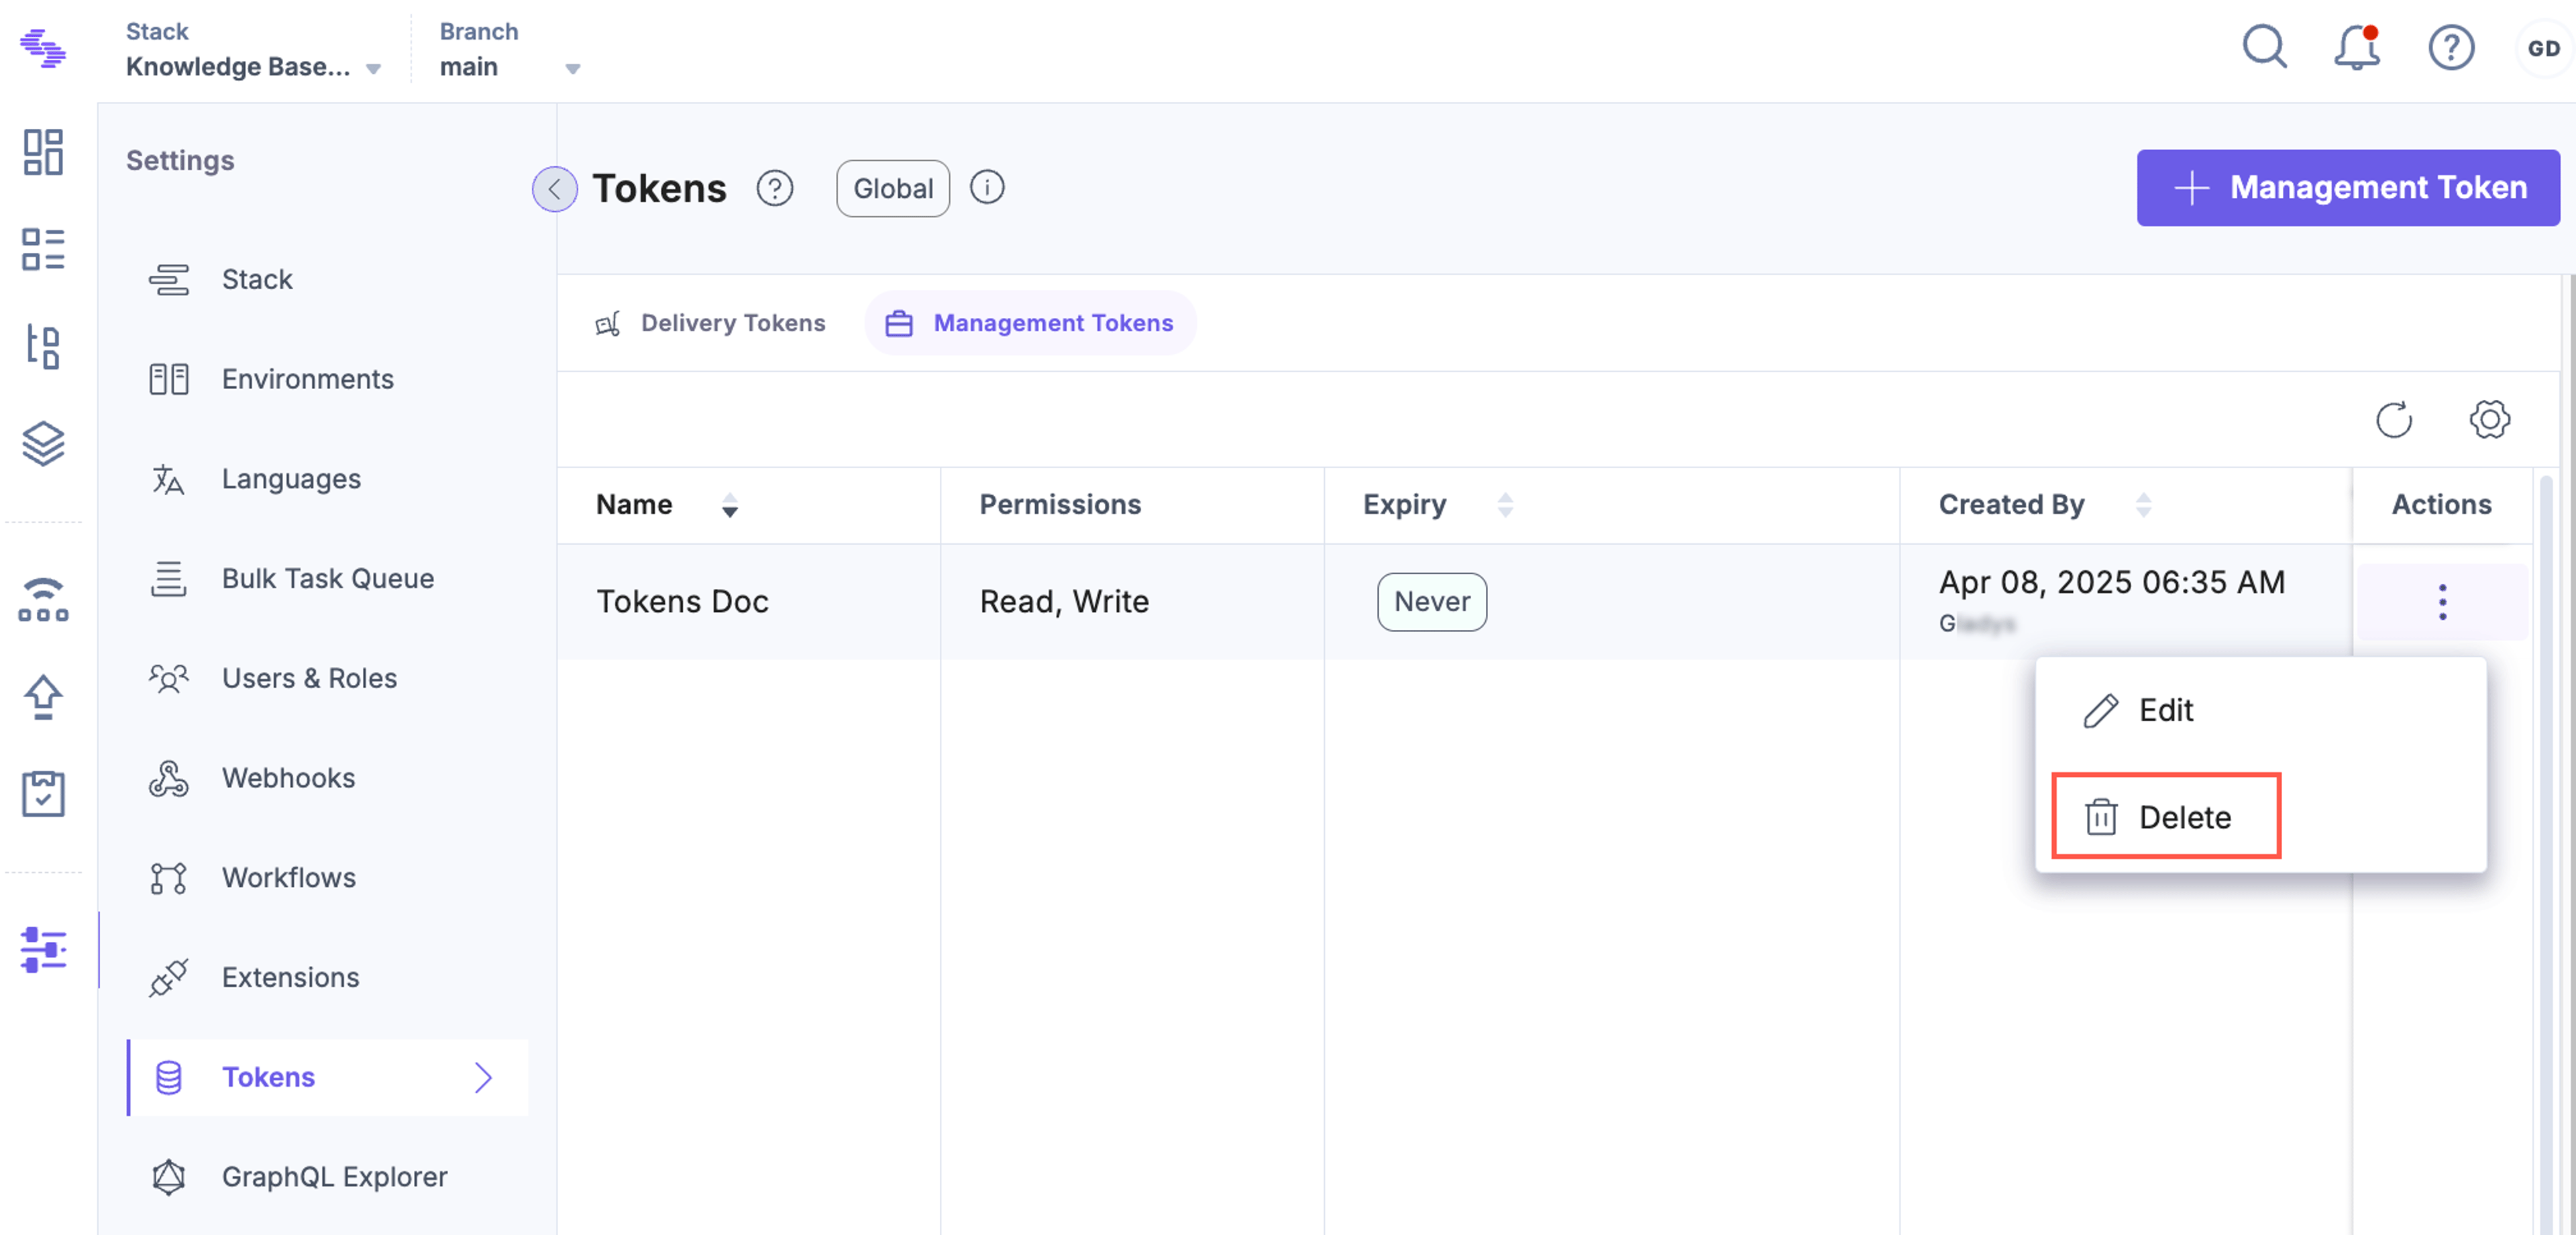This screenshot has height=1235, width=2576.
Task: Click the + Management Token button
Action: coord(2348,188)
